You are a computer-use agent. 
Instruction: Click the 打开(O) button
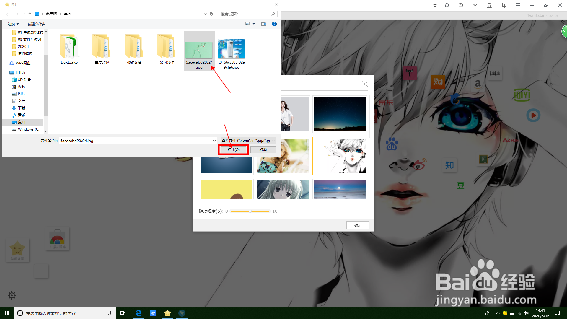pos(233,150)
